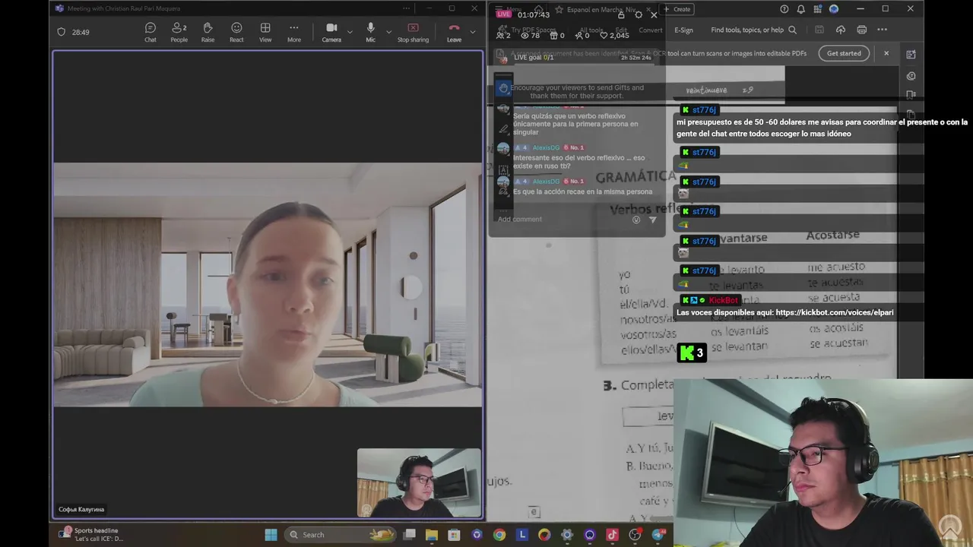973x547 pixels.
Task: Click the Acrobat cloud upload icon
Action: [840, 30]
